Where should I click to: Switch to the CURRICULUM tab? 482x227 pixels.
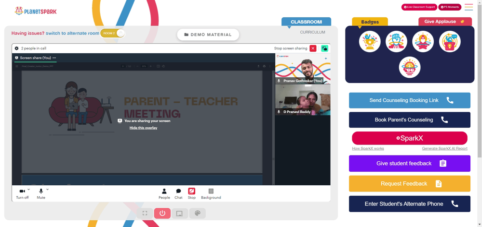(312, 32)
